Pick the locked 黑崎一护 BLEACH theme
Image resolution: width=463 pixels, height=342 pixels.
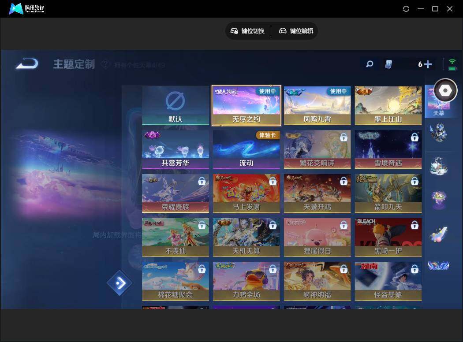tap(388, 238)
